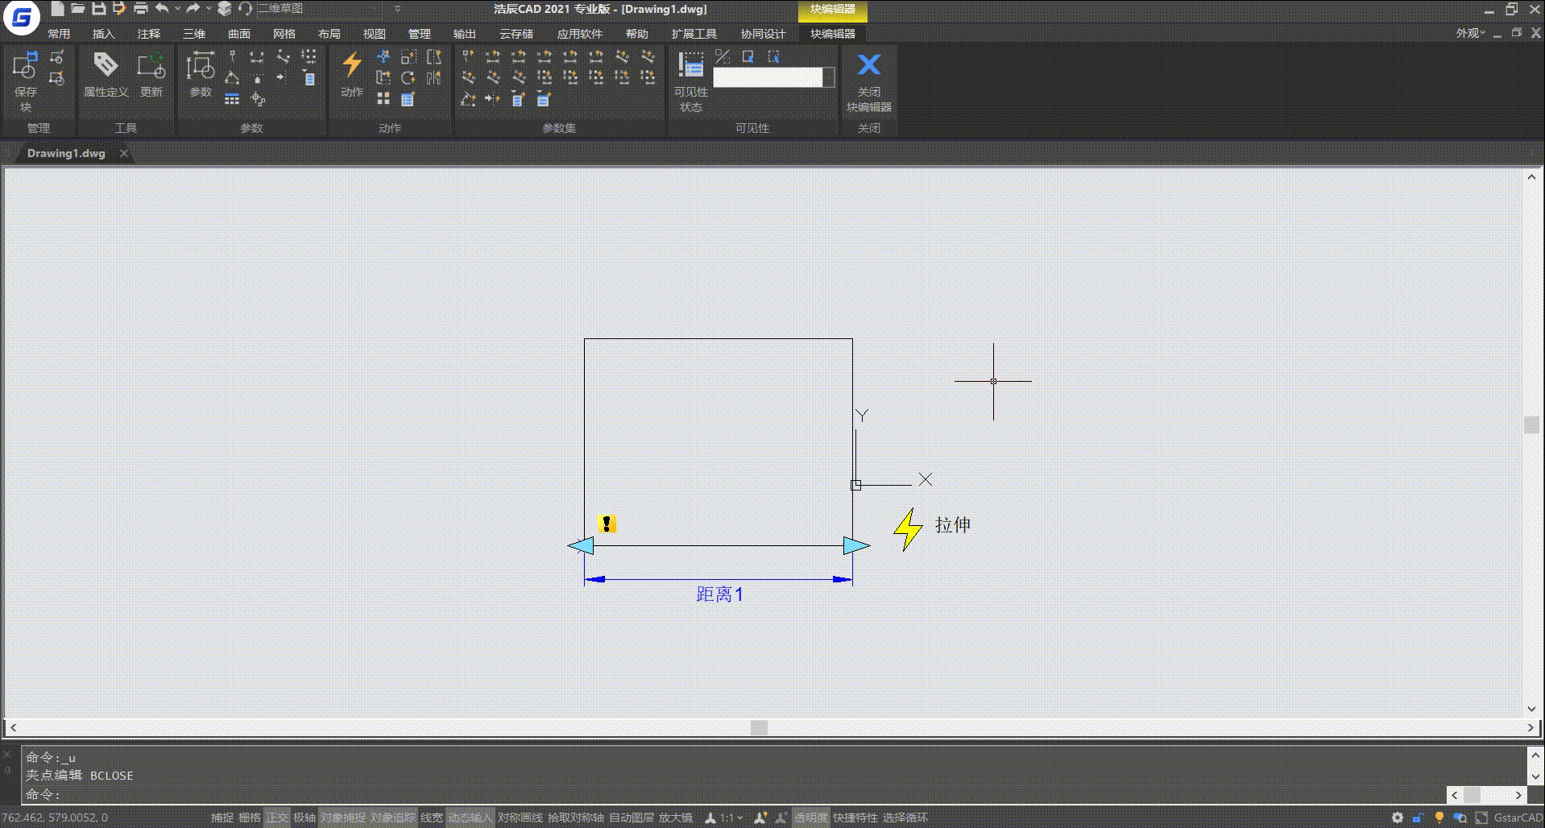This screenshot has height=828, width=1545.
Task: Toggle Transparency (透明度) in status bar
Action: point(810,818)
